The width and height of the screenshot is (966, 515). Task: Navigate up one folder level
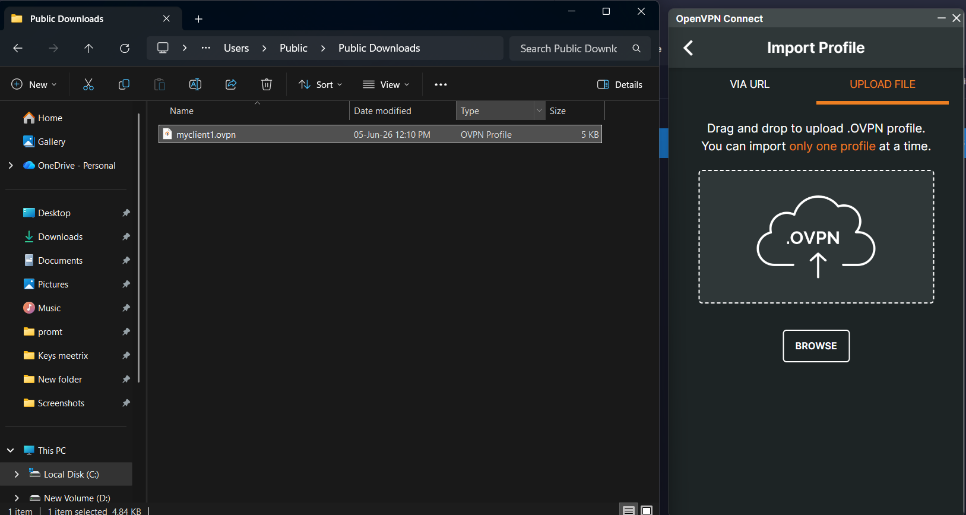tap(89, 48)
